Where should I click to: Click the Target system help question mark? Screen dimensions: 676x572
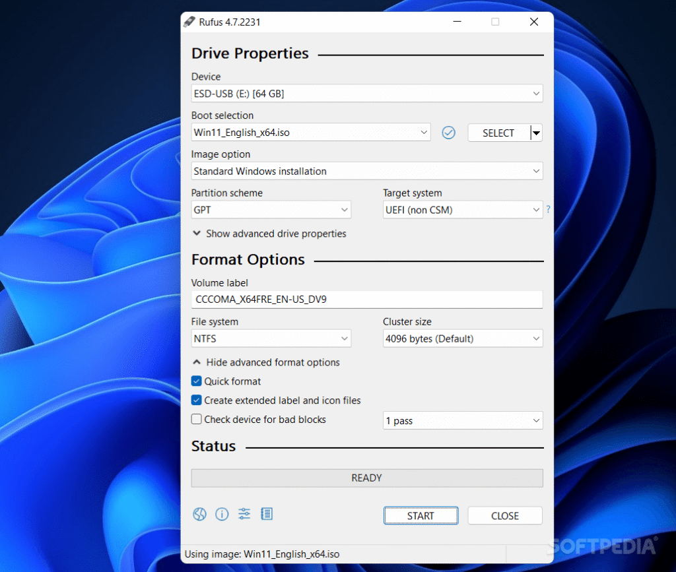(x=548, y=209)
